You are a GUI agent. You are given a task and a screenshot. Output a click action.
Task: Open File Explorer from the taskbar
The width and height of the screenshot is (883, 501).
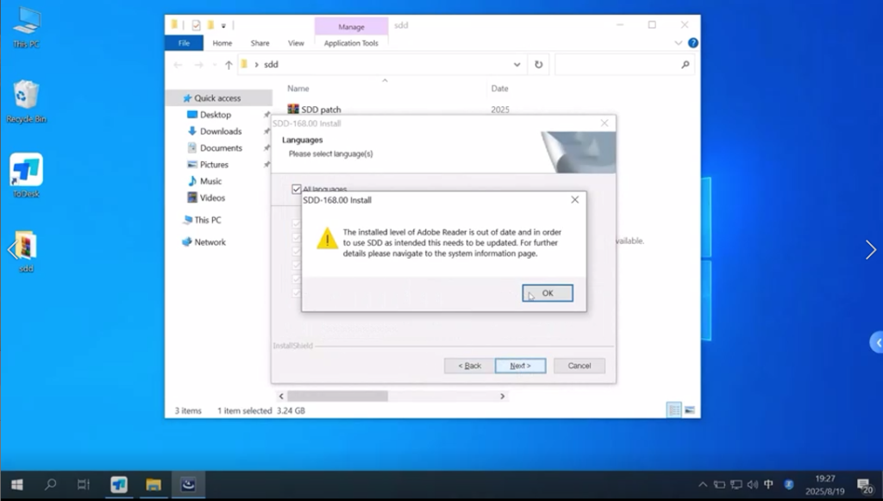coord(154,485)
